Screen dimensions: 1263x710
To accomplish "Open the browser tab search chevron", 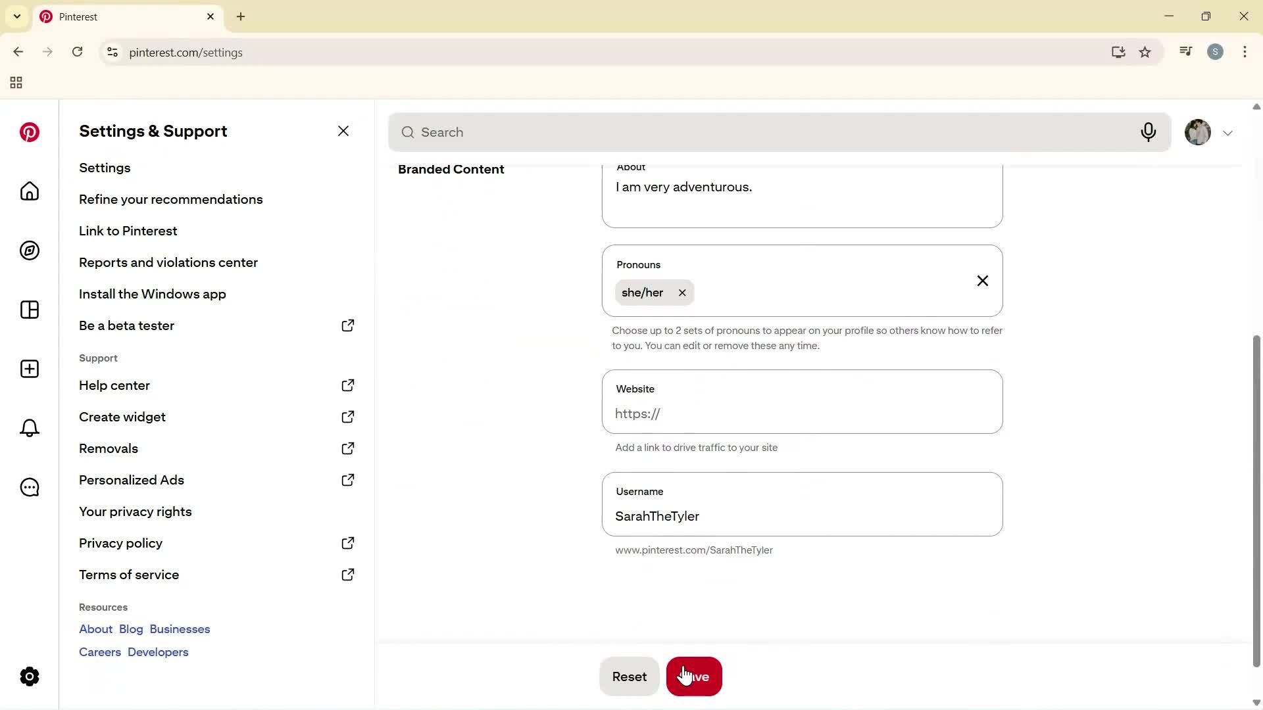I will tap(16, 16).
